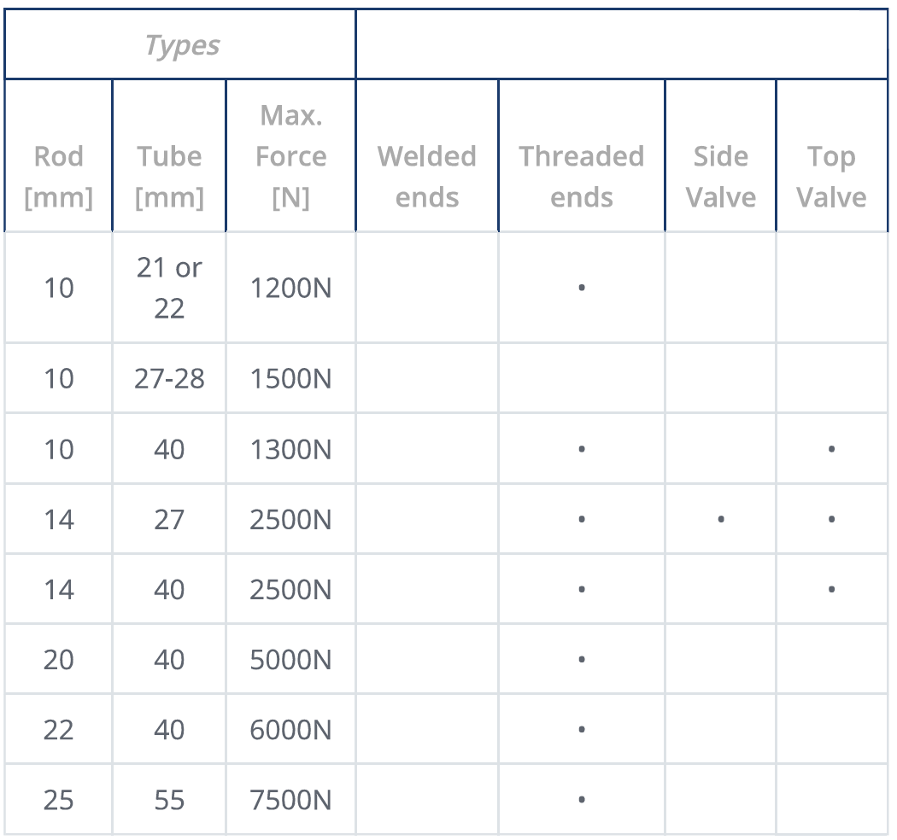The width and height of the screenshot is (897, 840).
Task: Select the "Rod [mm]" column header
Action: 59,177
